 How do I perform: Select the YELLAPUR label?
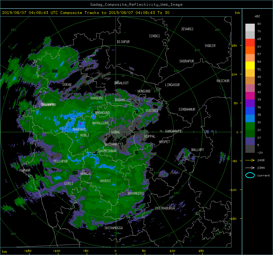pos(60,161)
